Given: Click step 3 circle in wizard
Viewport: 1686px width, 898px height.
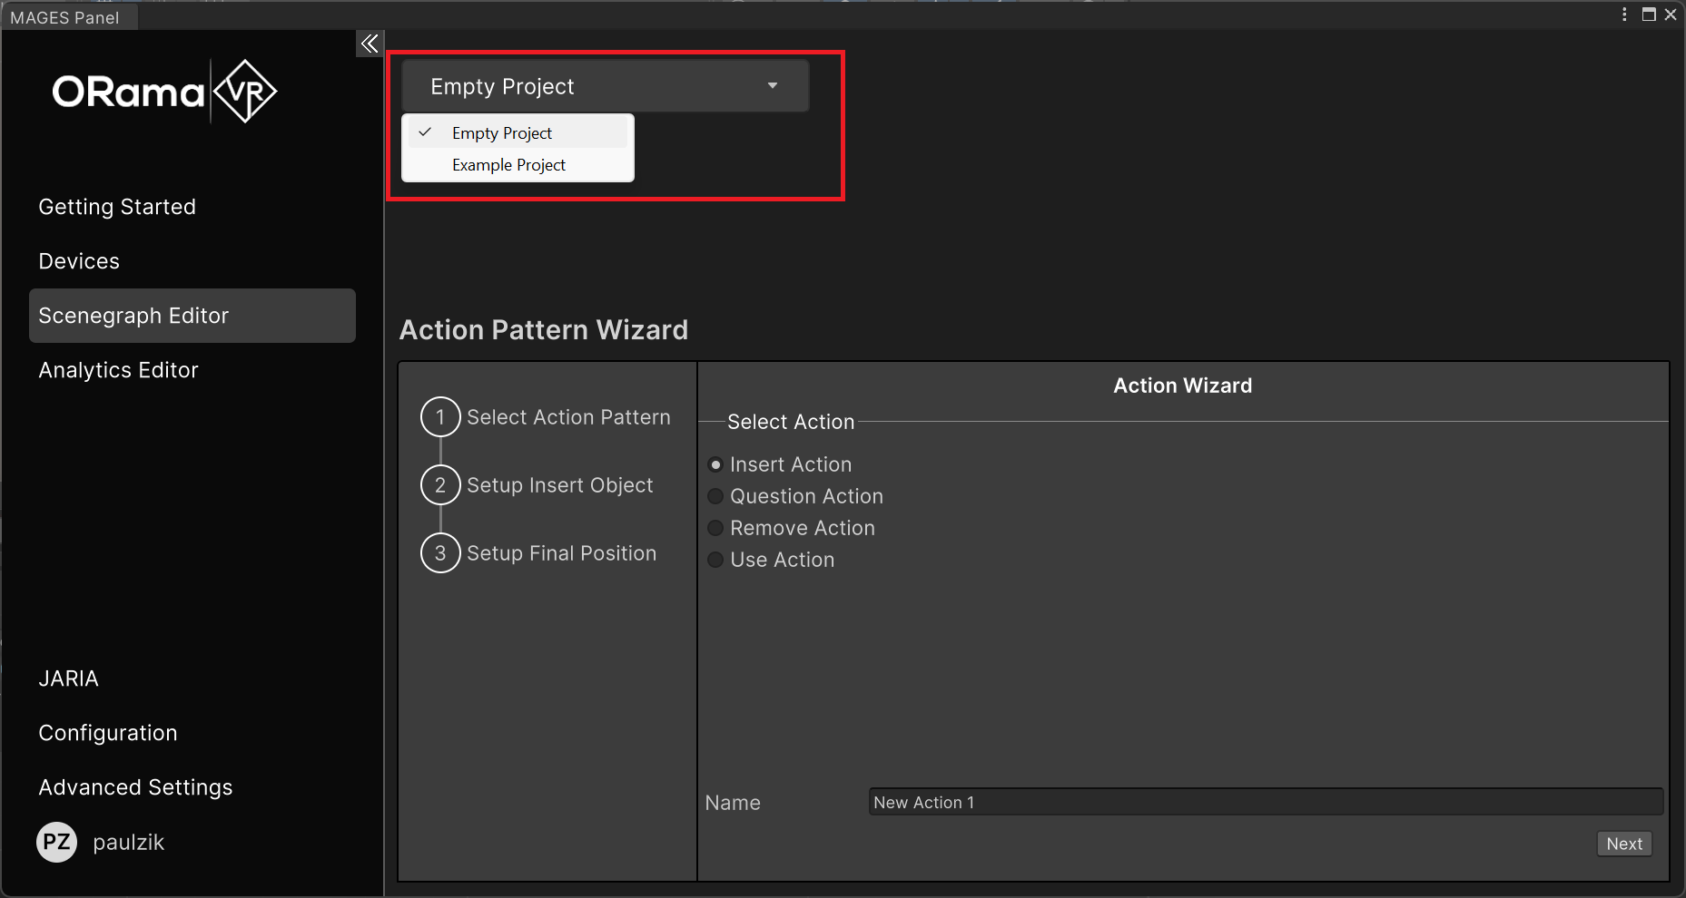Looking at the screenshot, I should pyautogui.click(x=440, y=553).
